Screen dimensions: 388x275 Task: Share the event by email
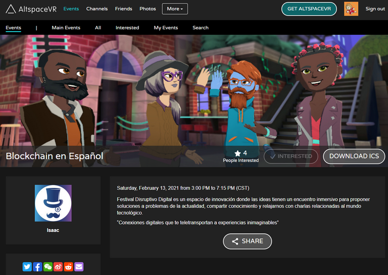pos(79,267)
